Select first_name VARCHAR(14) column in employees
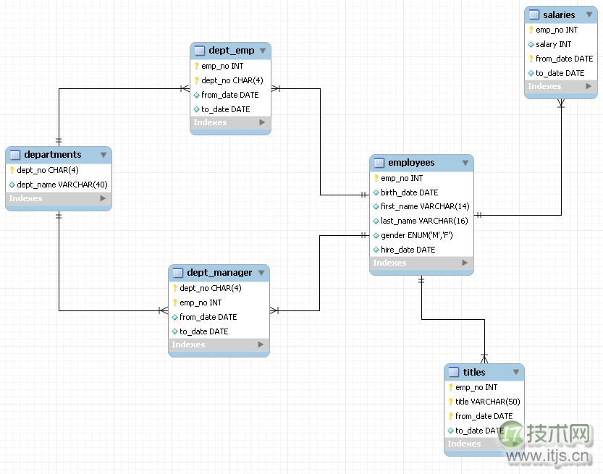603x474 pixels. click(425, 206)
